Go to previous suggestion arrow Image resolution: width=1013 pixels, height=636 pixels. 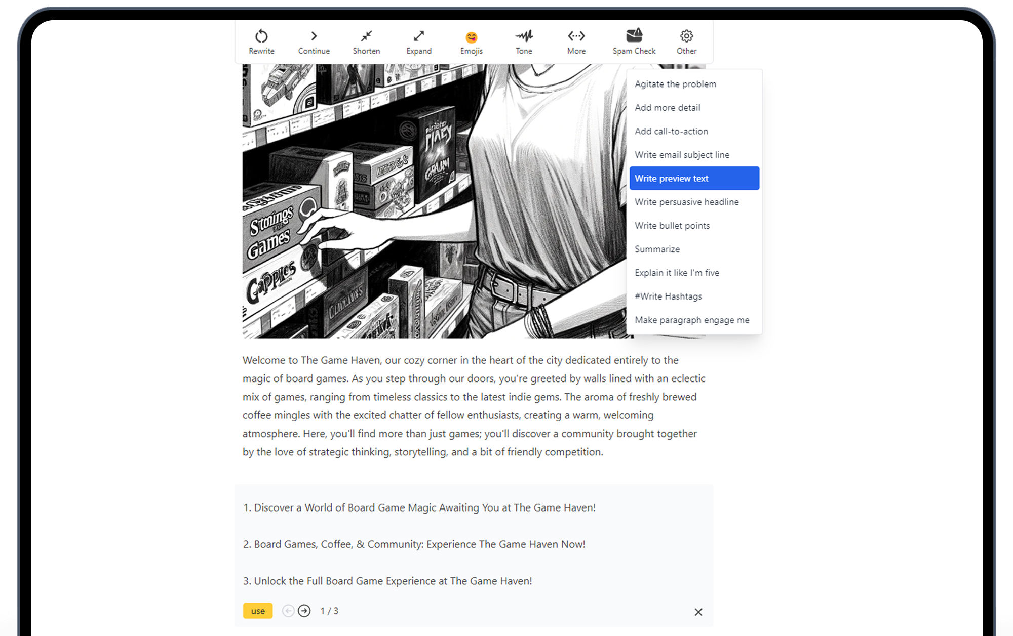click(288, 611)
